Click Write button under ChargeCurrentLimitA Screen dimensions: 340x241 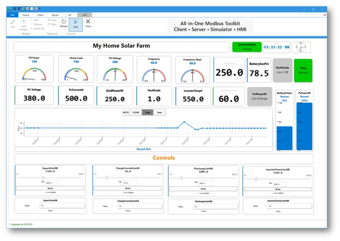point(128,188)
